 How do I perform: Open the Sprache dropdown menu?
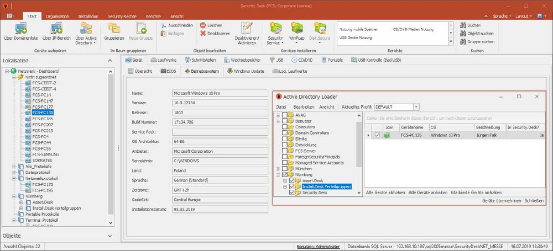pos(500,17)
